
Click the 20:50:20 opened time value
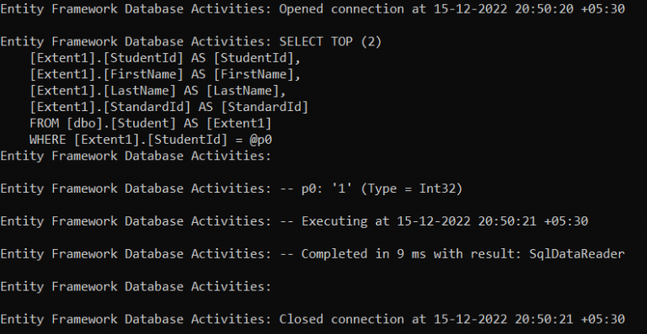(544, 9)
